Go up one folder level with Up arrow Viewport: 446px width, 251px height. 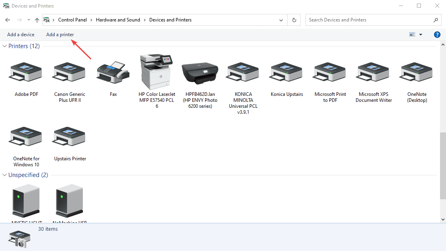coord(37,20)
